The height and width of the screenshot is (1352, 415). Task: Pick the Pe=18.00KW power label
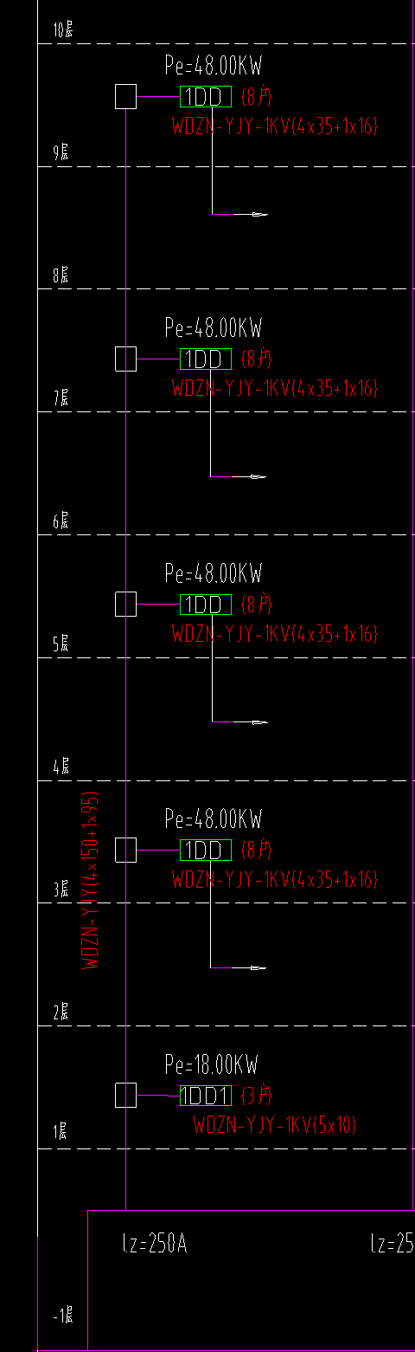point(212,1064)
